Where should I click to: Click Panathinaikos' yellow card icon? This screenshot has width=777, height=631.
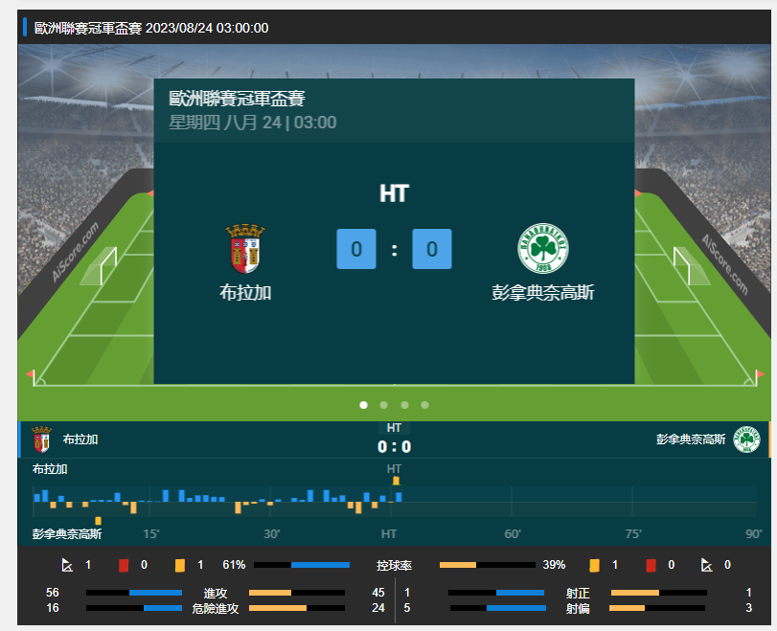pos(594,565)
